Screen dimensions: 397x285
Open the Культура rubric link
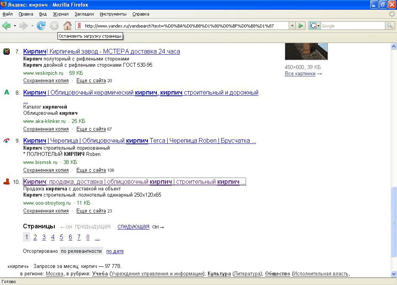[219, 274]
